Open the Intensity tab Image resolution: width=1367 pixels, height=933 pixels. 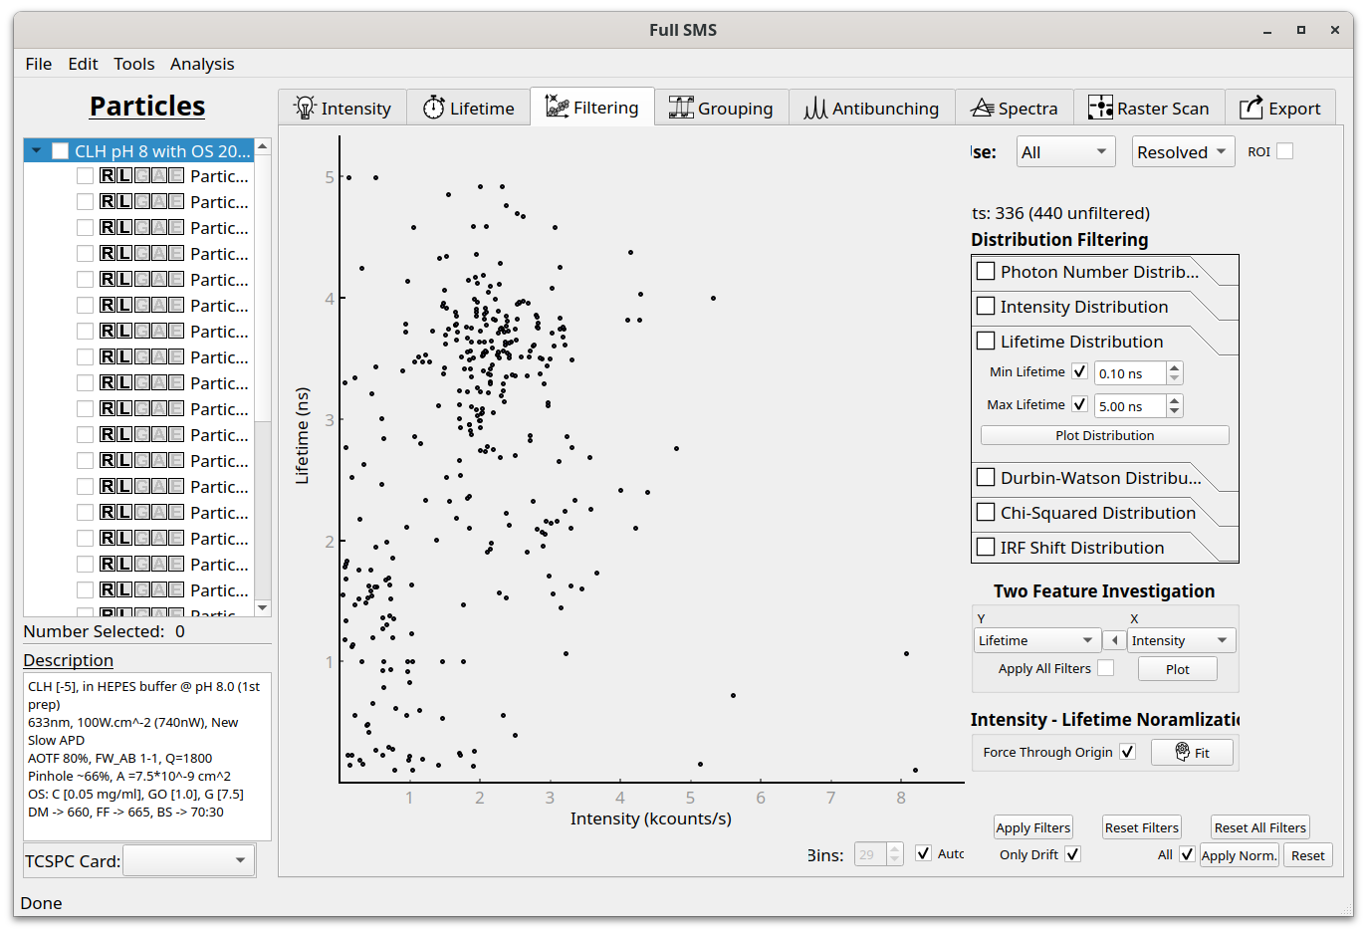342,108
